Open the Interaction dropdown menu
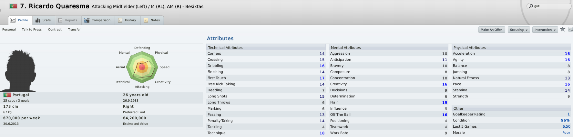The width and height of the screenshot is (573, 137). click(x=545, y=30)
